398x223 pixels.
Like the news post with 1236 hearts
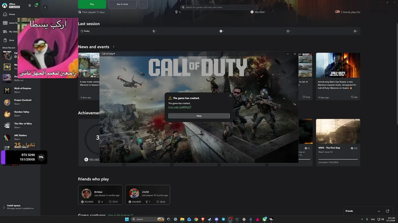(x=306, y=97)
